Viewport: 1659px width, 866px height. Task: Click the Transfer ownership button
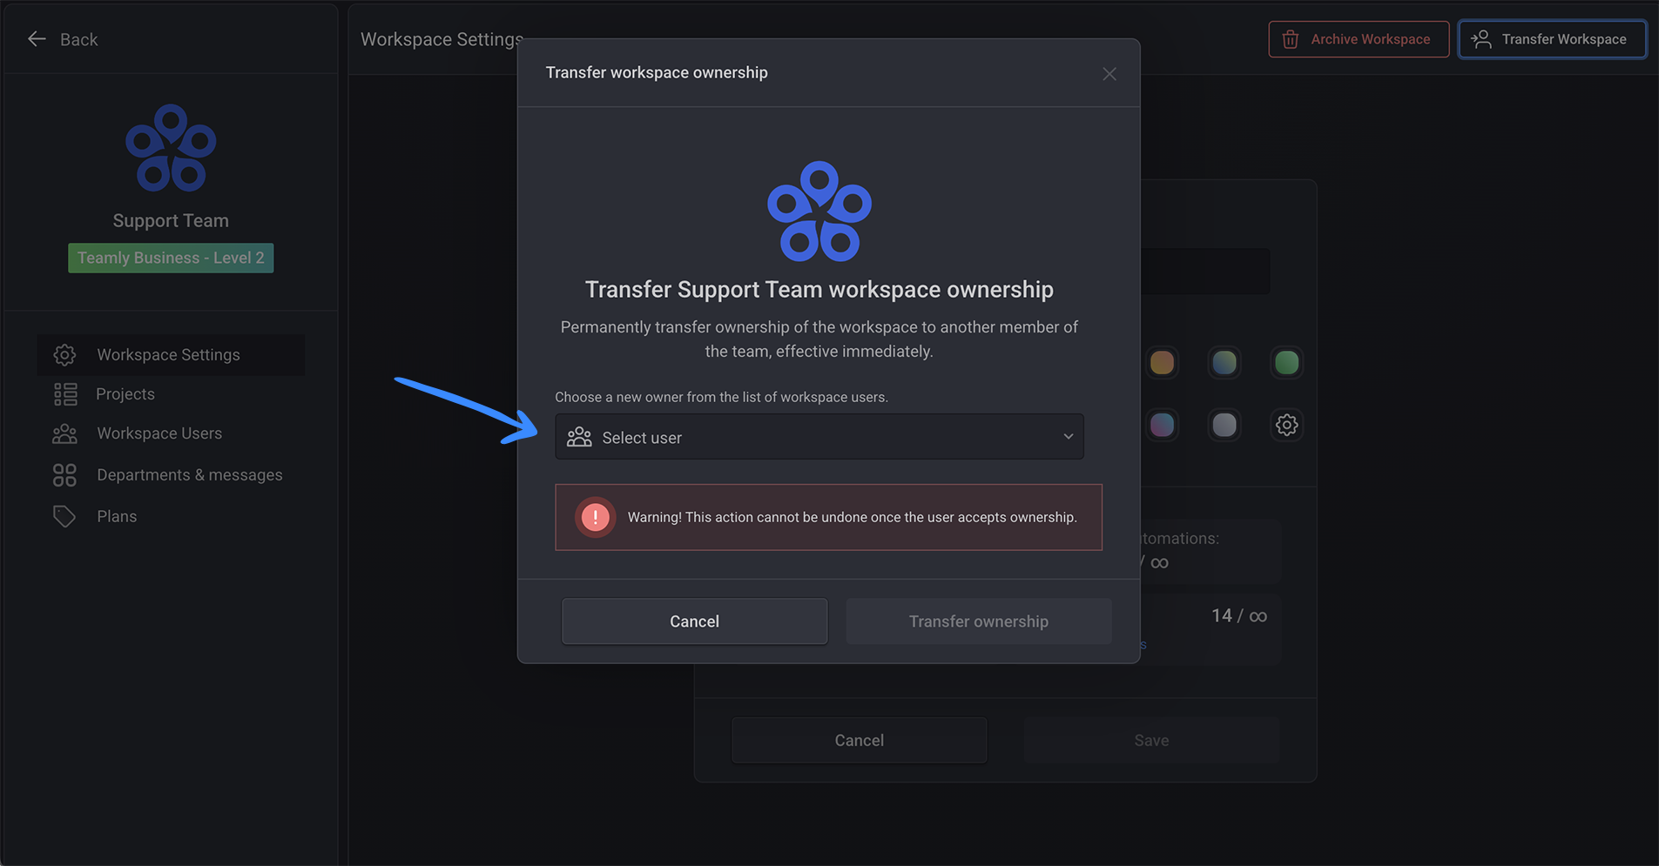[x=979, y=621]
